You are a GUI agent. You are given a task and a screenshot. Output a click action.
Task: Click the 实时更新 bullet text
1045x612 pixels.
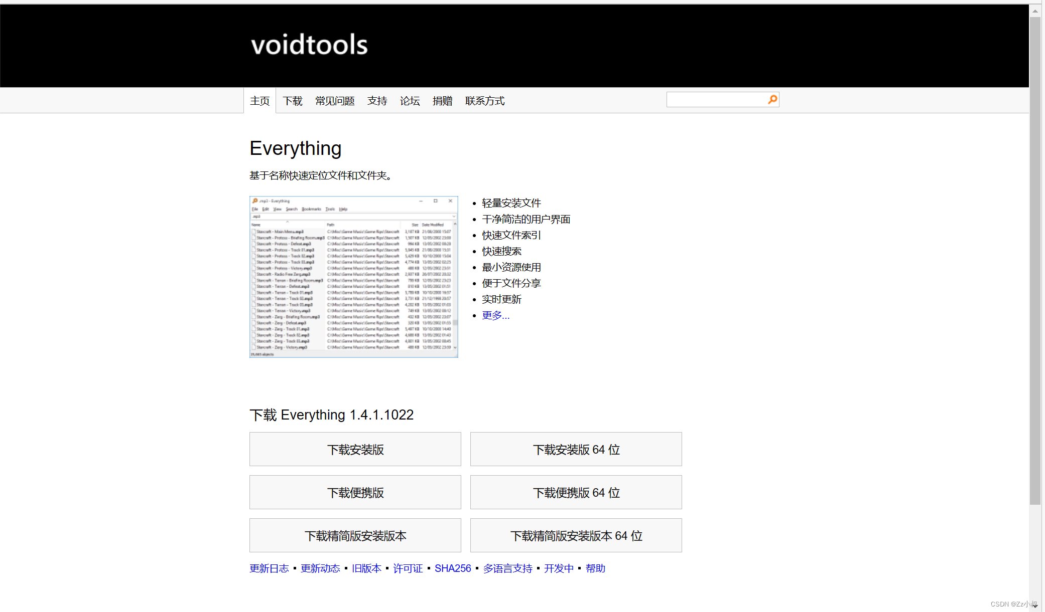point(501,299)
